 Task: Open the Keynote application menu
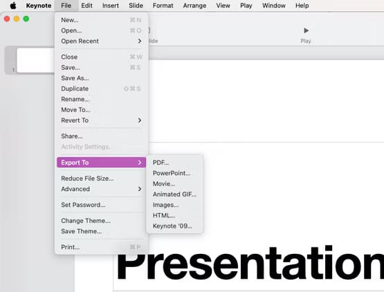click(39, 6)
